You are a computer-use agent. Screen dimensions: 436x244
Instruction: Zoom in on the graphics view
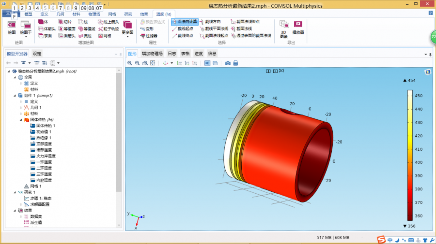coord(129,63)
